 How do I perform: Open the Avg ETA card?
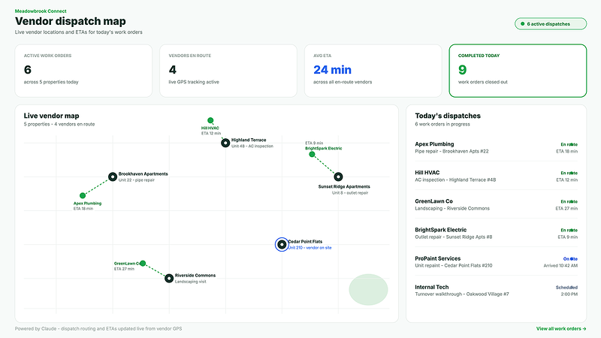coord(373,71)
